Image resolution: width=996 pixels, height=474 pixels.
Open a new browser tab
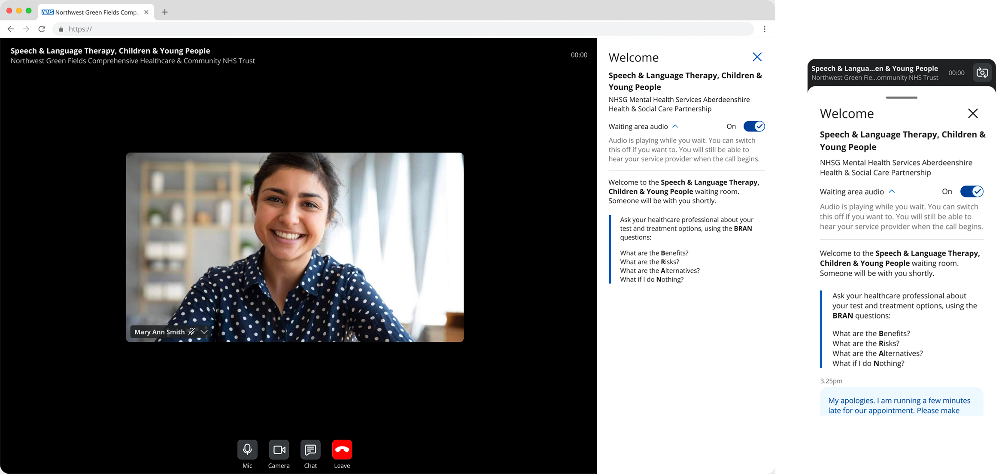(165, 12)
